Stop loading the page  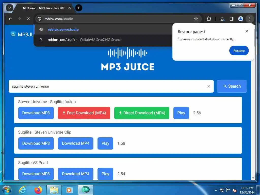pyautogui.click(x=28, y=19)
